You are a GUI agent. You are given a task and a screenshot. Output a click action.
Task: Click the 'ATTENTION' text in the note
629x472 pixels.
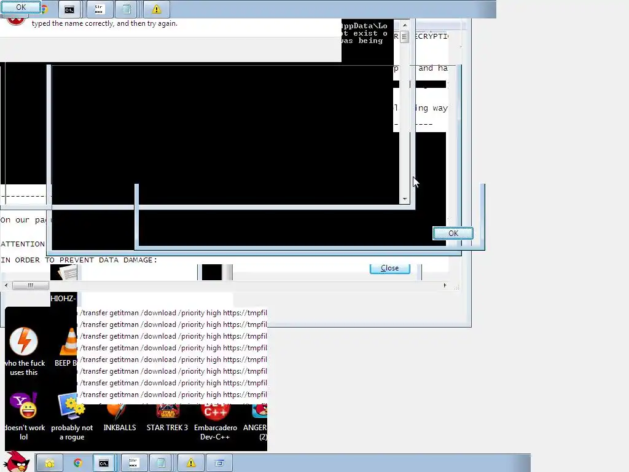[23, 244]
